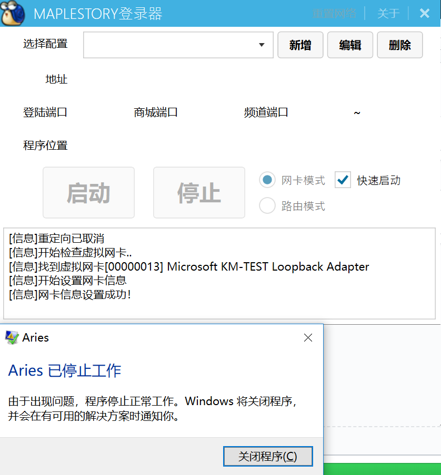Click the log line 重定向已取消
Screen dimensions: 441x475
[x=56, y=239]
